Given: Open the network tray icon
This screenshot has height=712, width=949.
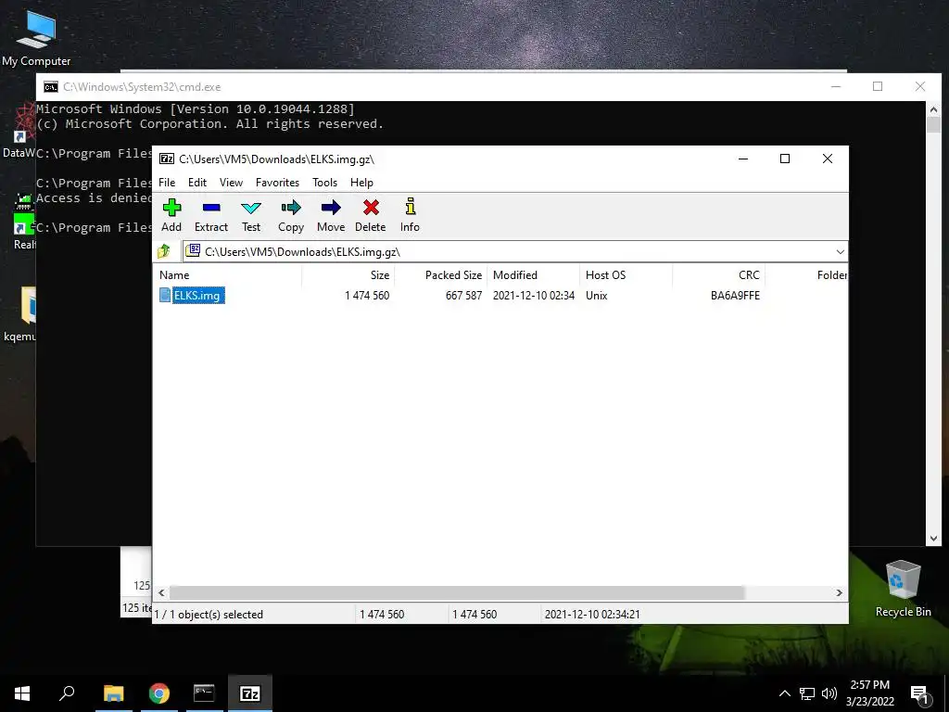Looking at the screenshot, I should pos(807,693).
